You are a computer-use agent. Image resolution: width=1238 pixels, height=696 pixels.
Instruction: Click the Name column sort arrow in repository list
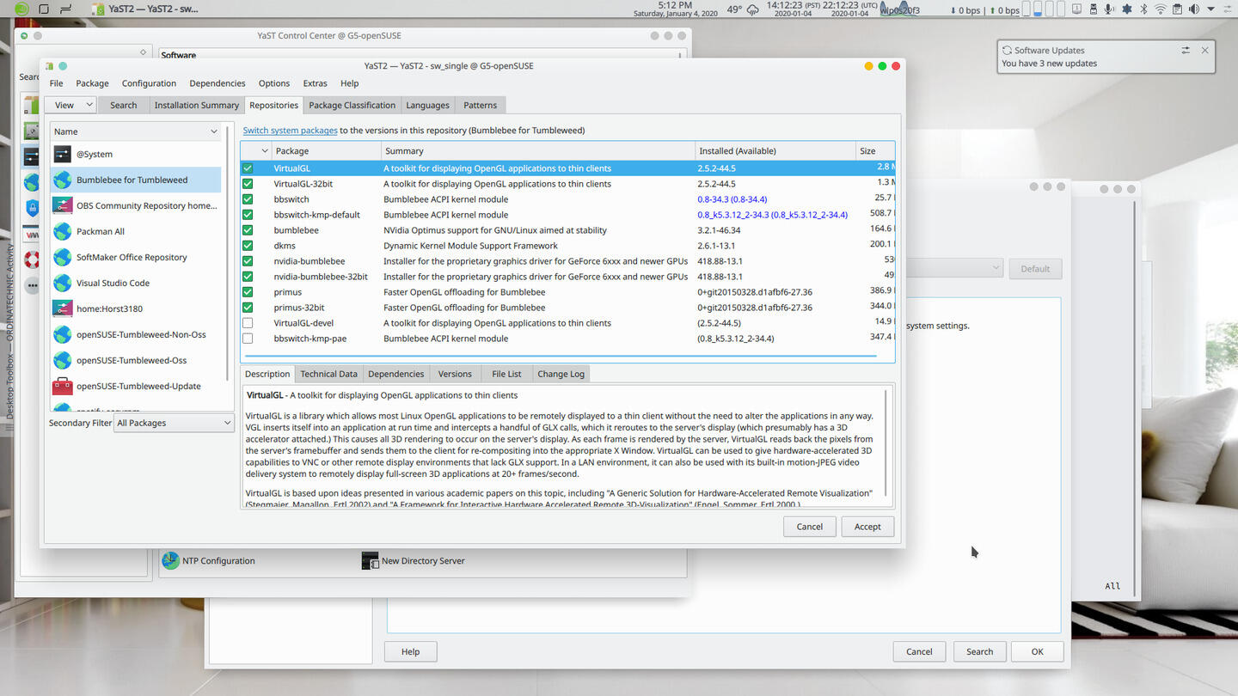click(213, 131)
